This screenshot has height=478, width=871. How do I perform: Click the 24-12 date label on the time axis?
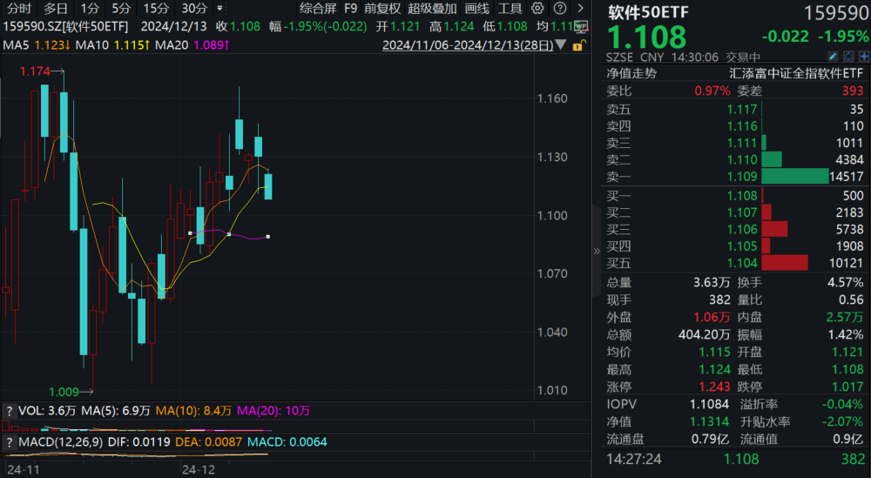[199, 469]
